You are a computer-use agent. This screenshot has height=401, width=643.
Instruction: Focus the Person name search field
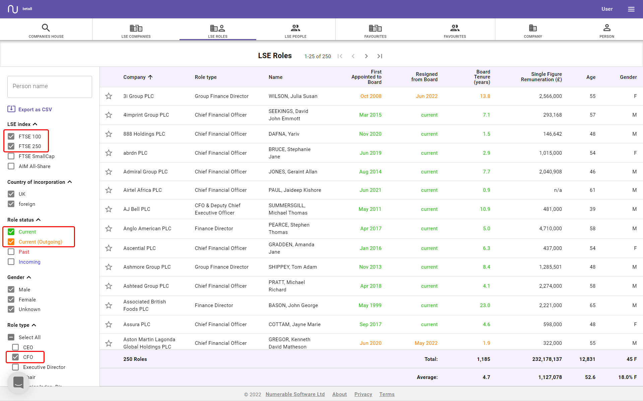[x=50, y=87]
